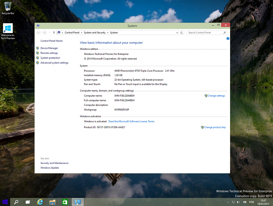
Task: Open Control Panel Home
Action: coord(52,41)
